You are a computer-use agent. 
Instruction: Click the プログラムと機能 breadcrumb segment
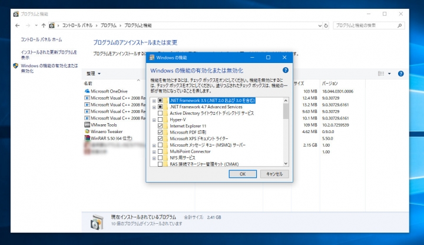[138, 25]
